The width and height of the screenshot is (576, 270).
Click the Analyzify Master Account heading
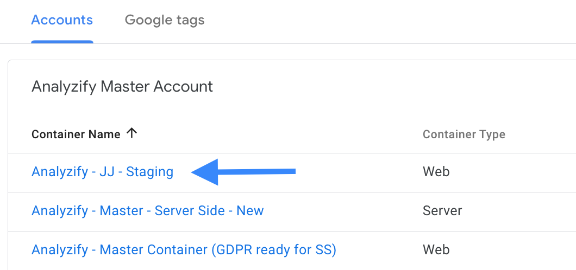122,87
